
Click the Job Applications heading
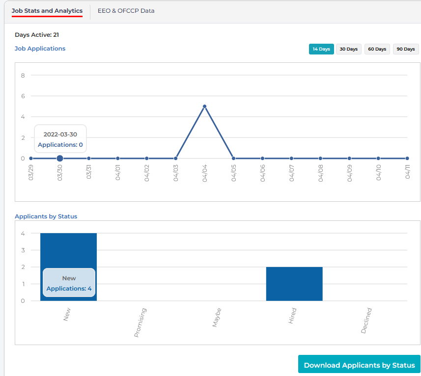click(x=40, y=49)
